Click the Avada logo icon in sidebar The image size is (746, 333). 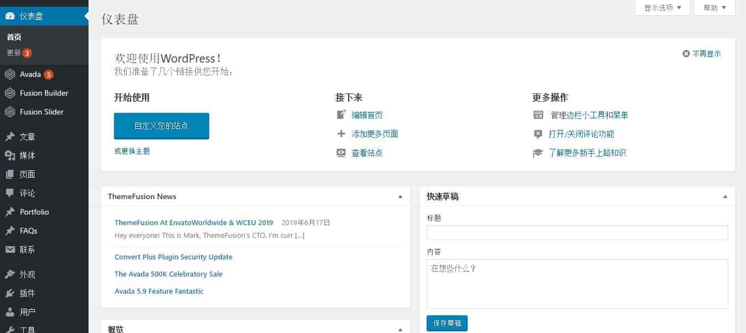coord(9,75)
